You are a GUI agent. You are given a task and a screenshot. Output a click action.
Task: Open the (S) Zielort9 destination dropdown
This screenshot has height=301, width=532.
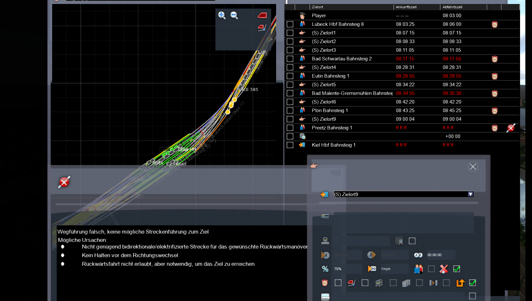(470, 194)
